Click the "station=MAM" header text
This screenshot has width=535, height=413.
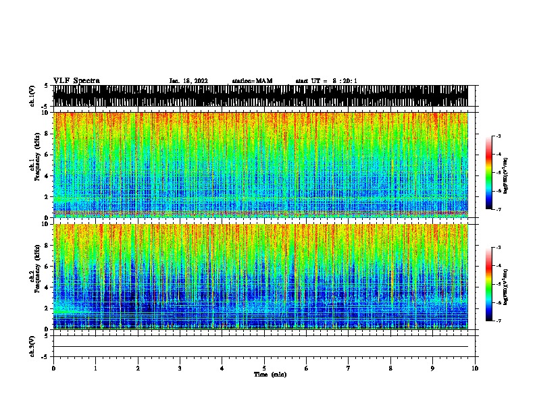pyautogui.click(x=252, y=81)
